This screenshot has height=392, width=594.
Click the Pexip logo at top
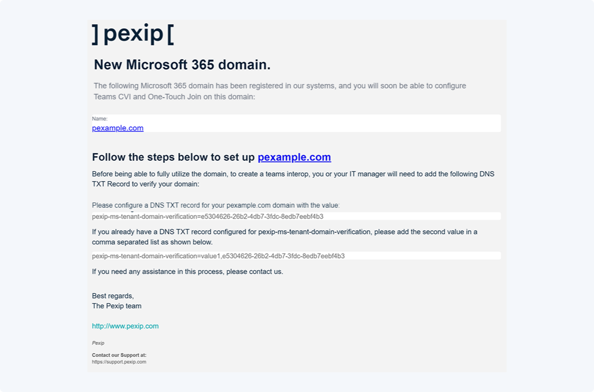click(133, 34)
